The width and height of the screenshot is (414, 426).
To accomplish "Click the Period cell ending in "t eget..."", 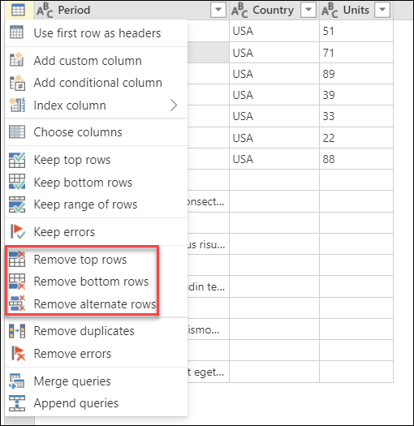I will 208,372.
